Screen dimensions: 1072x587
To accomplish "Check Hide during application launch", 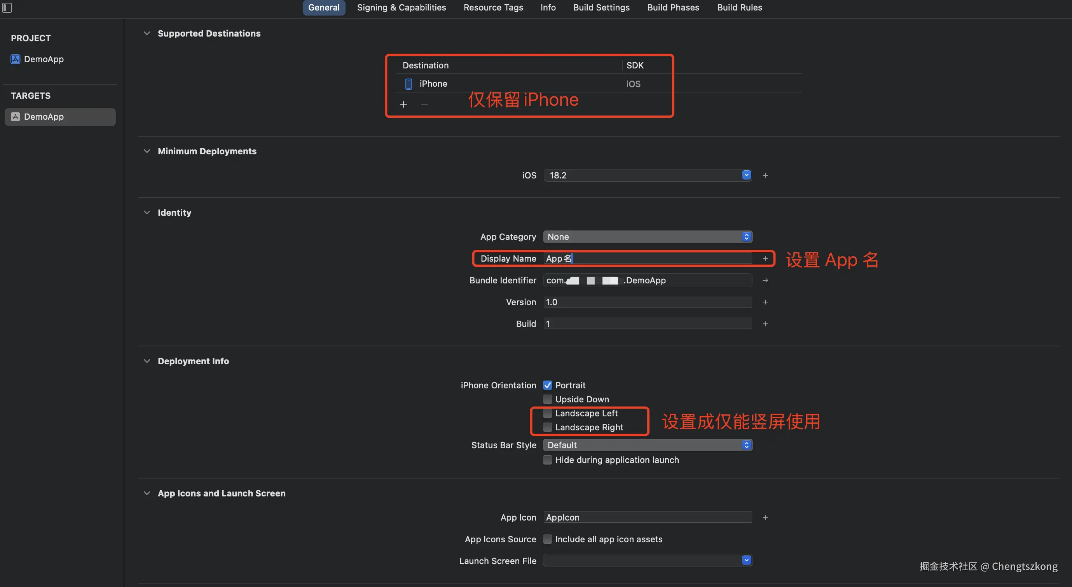I will 548,460.
